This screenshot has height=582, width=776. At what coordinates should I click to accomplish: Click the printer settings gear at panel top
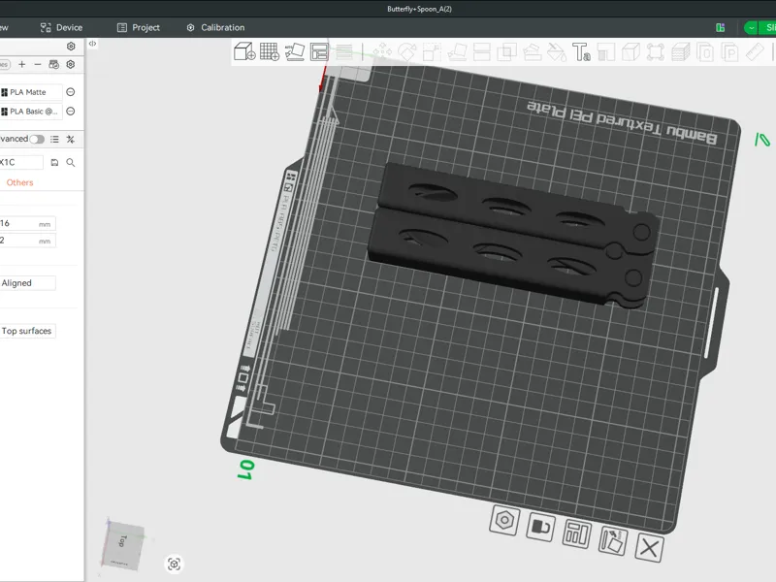[x=71, y=46]
